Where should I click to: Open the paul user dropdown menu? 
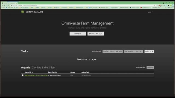pyautogui.click(x=151, y=12)
